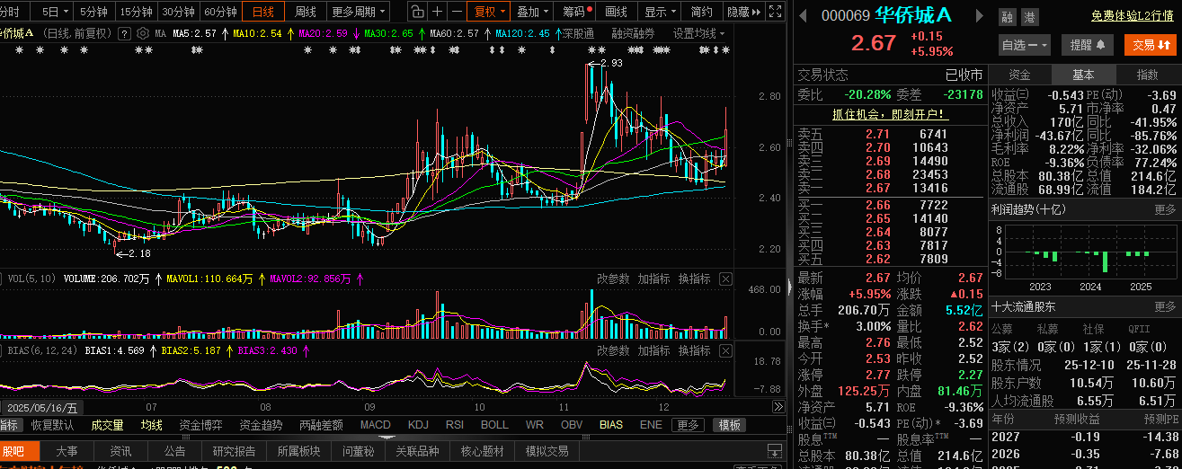Toggle the 成交量 volume indicator
Screen dimensions: 1182x469
point(107,425)
